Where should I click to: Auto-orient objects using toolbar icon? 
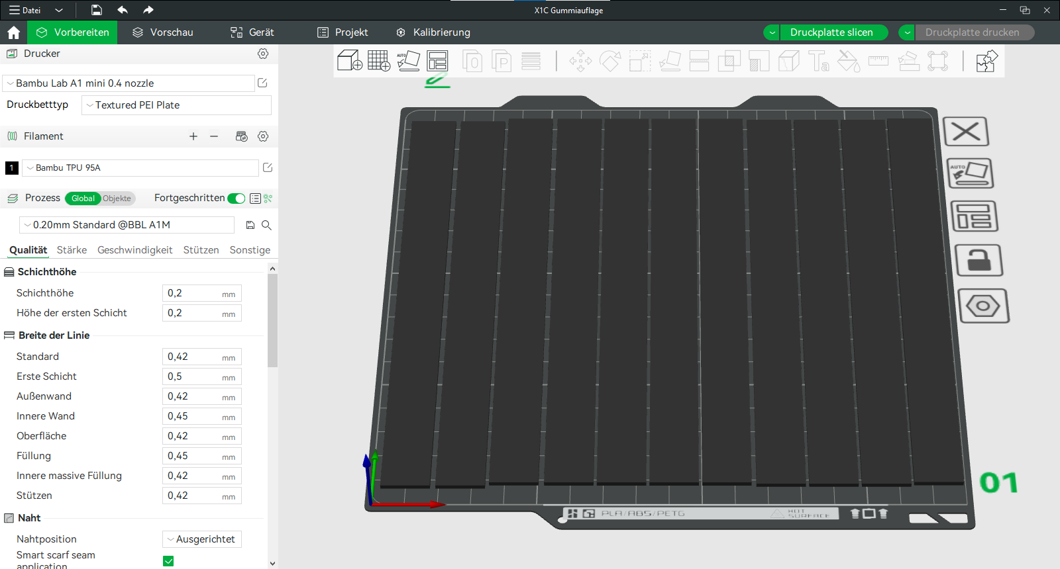pyautogui.click(x=408, y=61)
